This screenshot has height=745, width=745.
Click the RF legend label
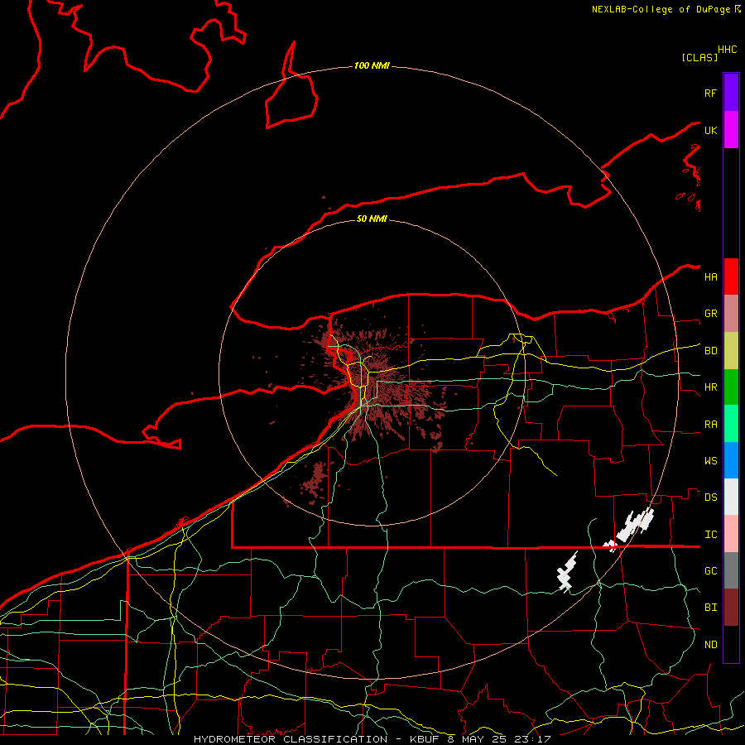click(x=710, y=93)
